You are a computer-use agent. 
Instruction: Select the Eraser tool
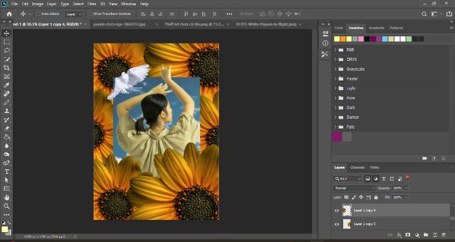click(x=6, y=128)
